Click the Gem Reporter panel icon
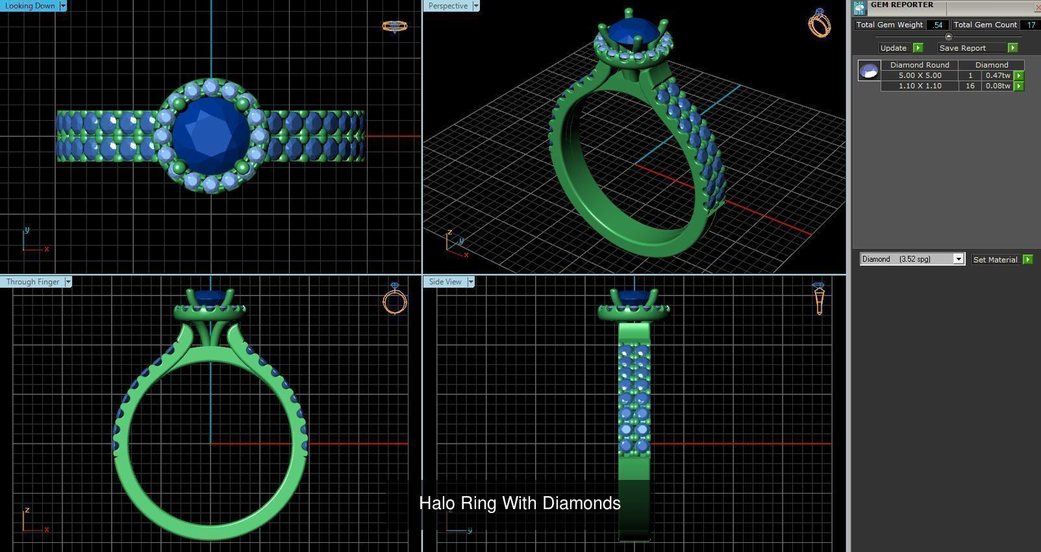Screen dimensions: 1041x552 click(x=859, y=8)
